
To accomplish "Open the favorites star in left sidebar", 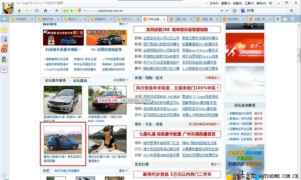I will (x=4, y=29).
